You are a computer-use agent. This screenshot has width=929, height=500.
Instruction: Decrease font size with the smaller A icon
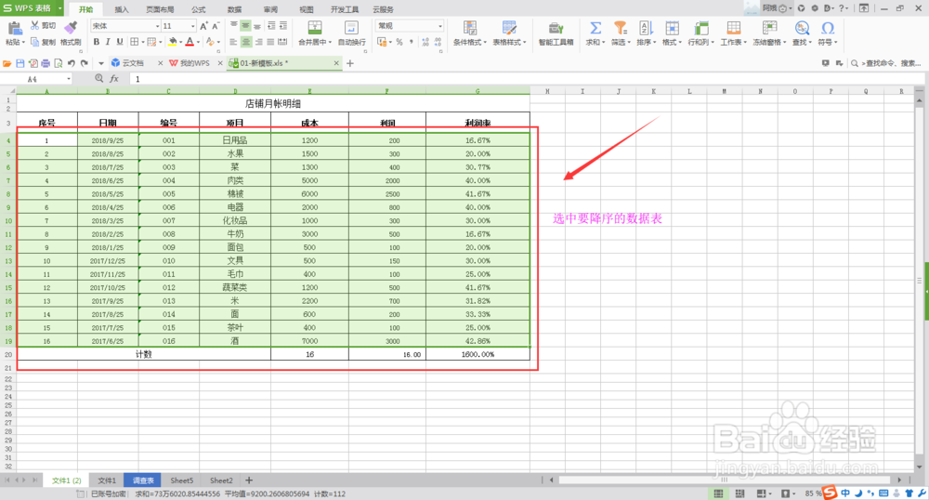[216, 26]
